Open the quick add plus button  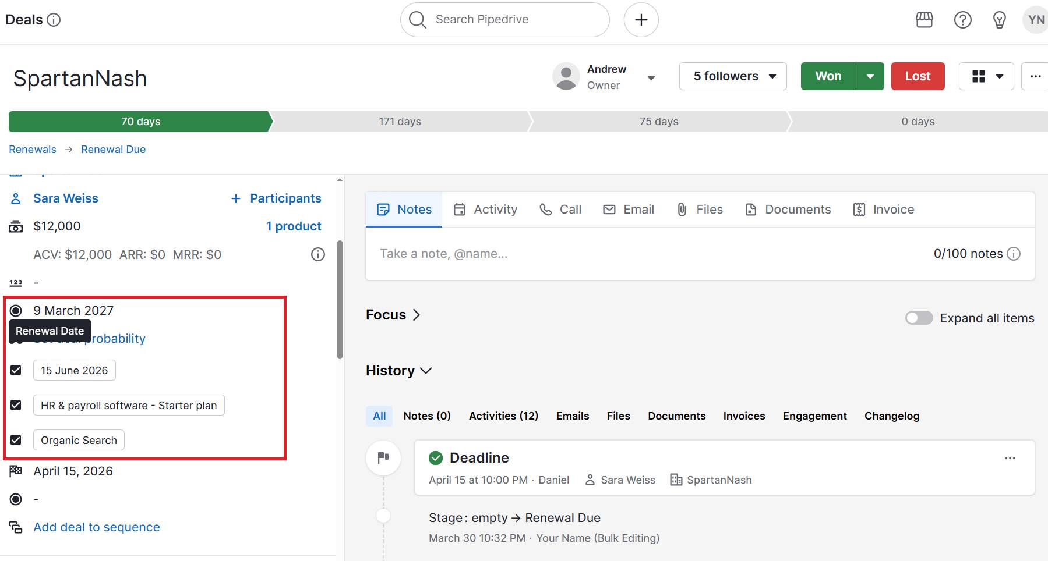(641, 20)
